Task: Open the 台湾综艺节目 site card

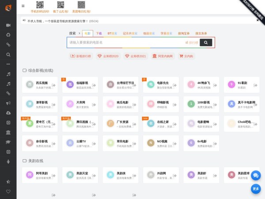Action: pos(121,85)
